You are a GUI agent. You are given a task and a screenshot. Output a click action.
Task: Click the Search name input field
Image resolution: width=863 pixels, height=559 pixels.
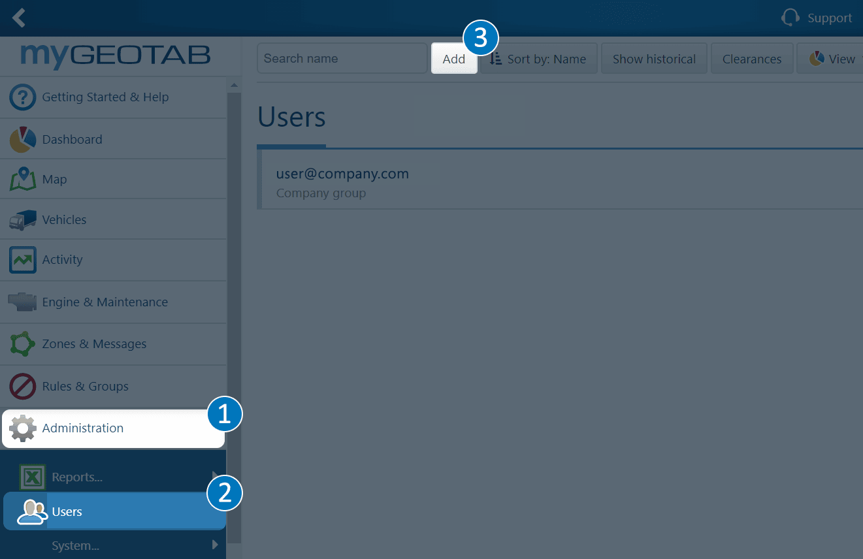click(342, 59)
